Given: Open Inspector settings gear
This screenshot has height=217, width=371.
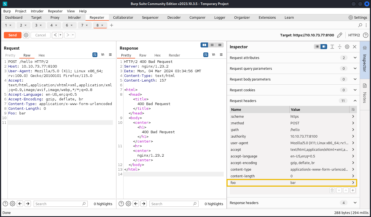Looking at the screenshot, I should pyautogui.click(x=347, y=47).
